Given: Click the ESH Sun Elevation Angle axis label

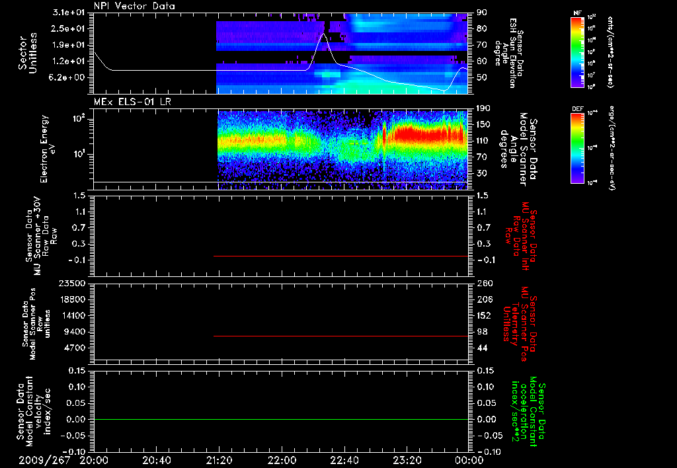Looking at the screenshot, I should pyautogui.click(x=507, y=53).
